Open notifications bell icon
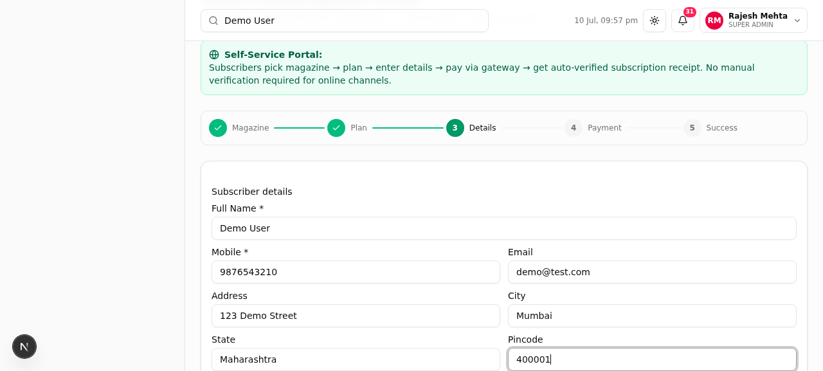Screen dimensions: 823x371 pyautogui.click(x=683, y=21)
